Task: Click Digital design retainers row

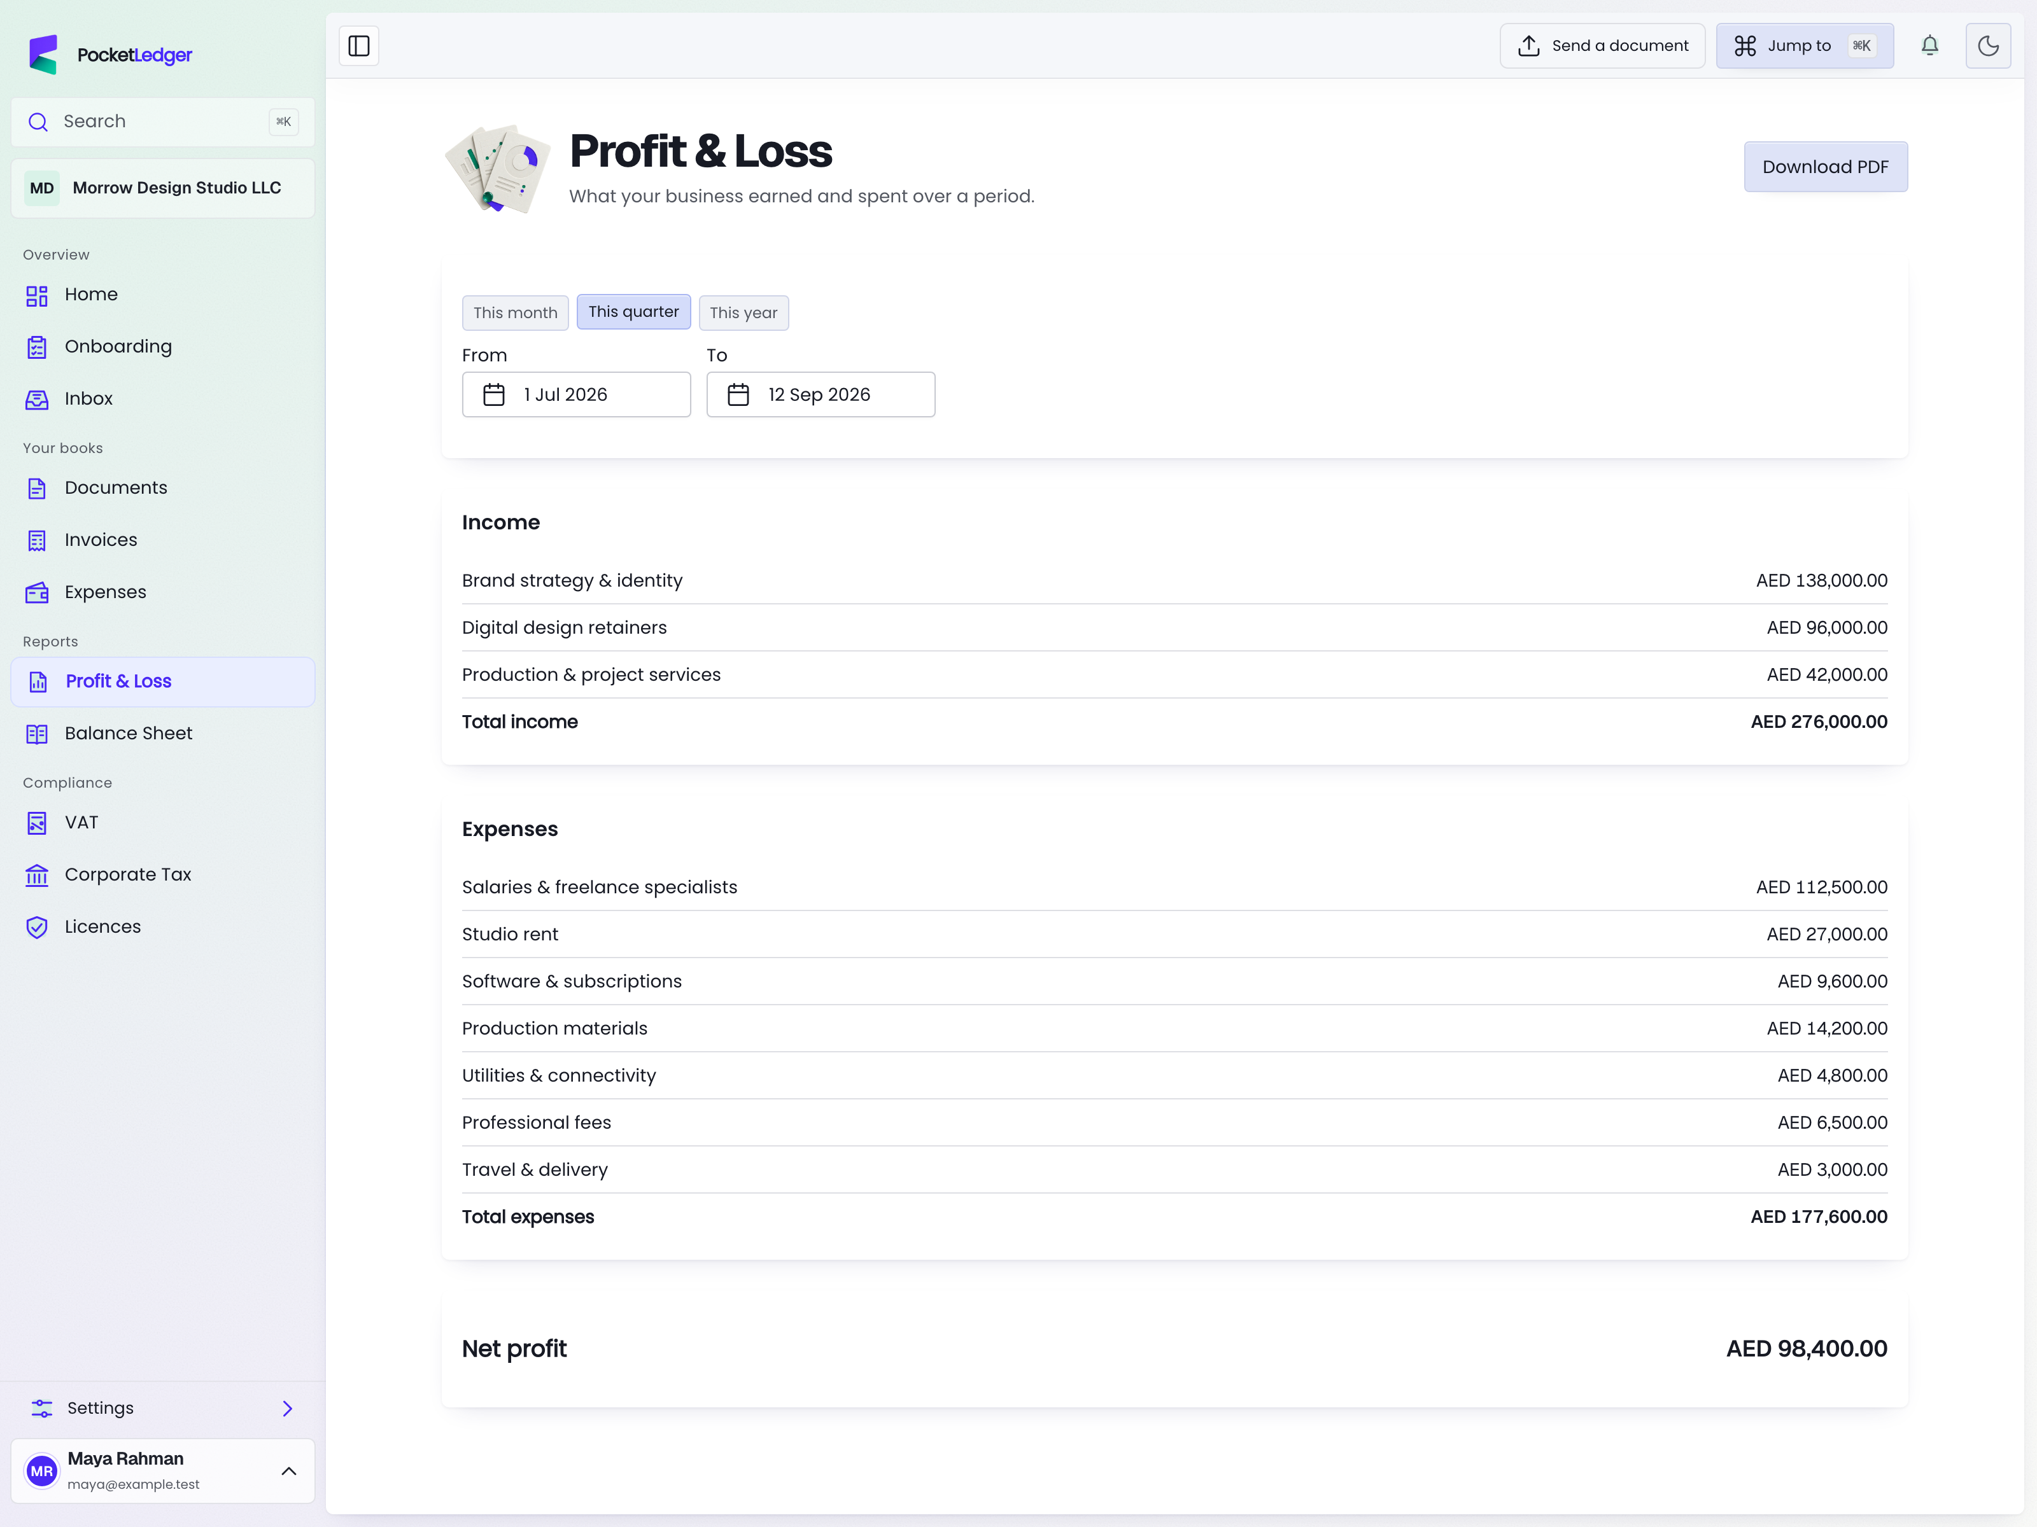Action: (x=1175, y=628)
